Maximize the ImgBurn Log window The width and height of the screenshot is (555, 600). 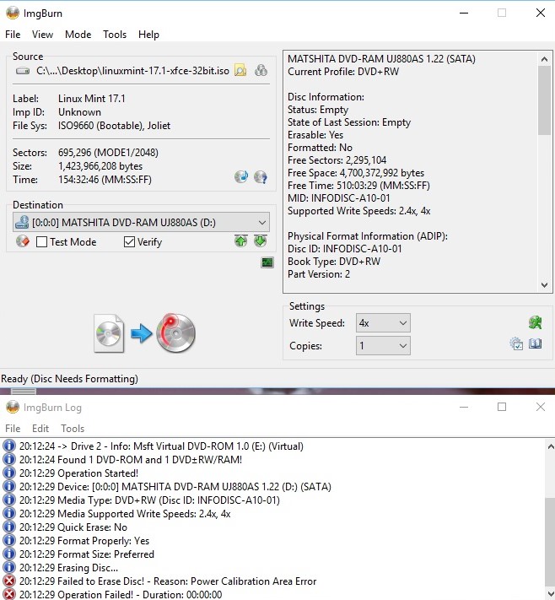(x=502, y=407)
